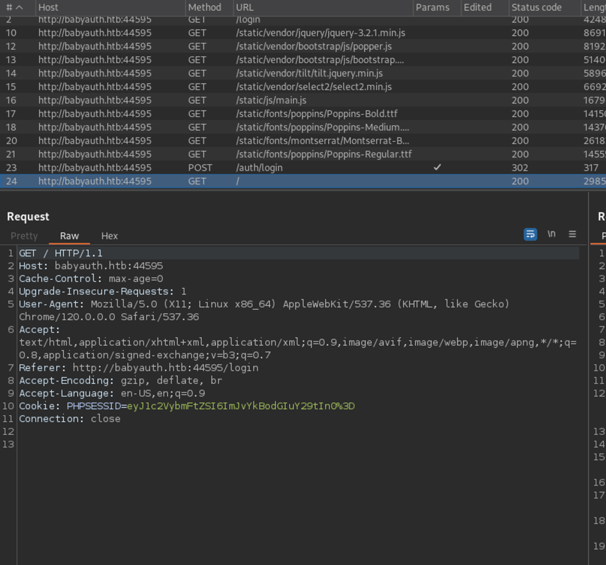The height and width of the screenshot is (565, 606).
Task: Switch to the Pretty tab
Action: point(24,236)
